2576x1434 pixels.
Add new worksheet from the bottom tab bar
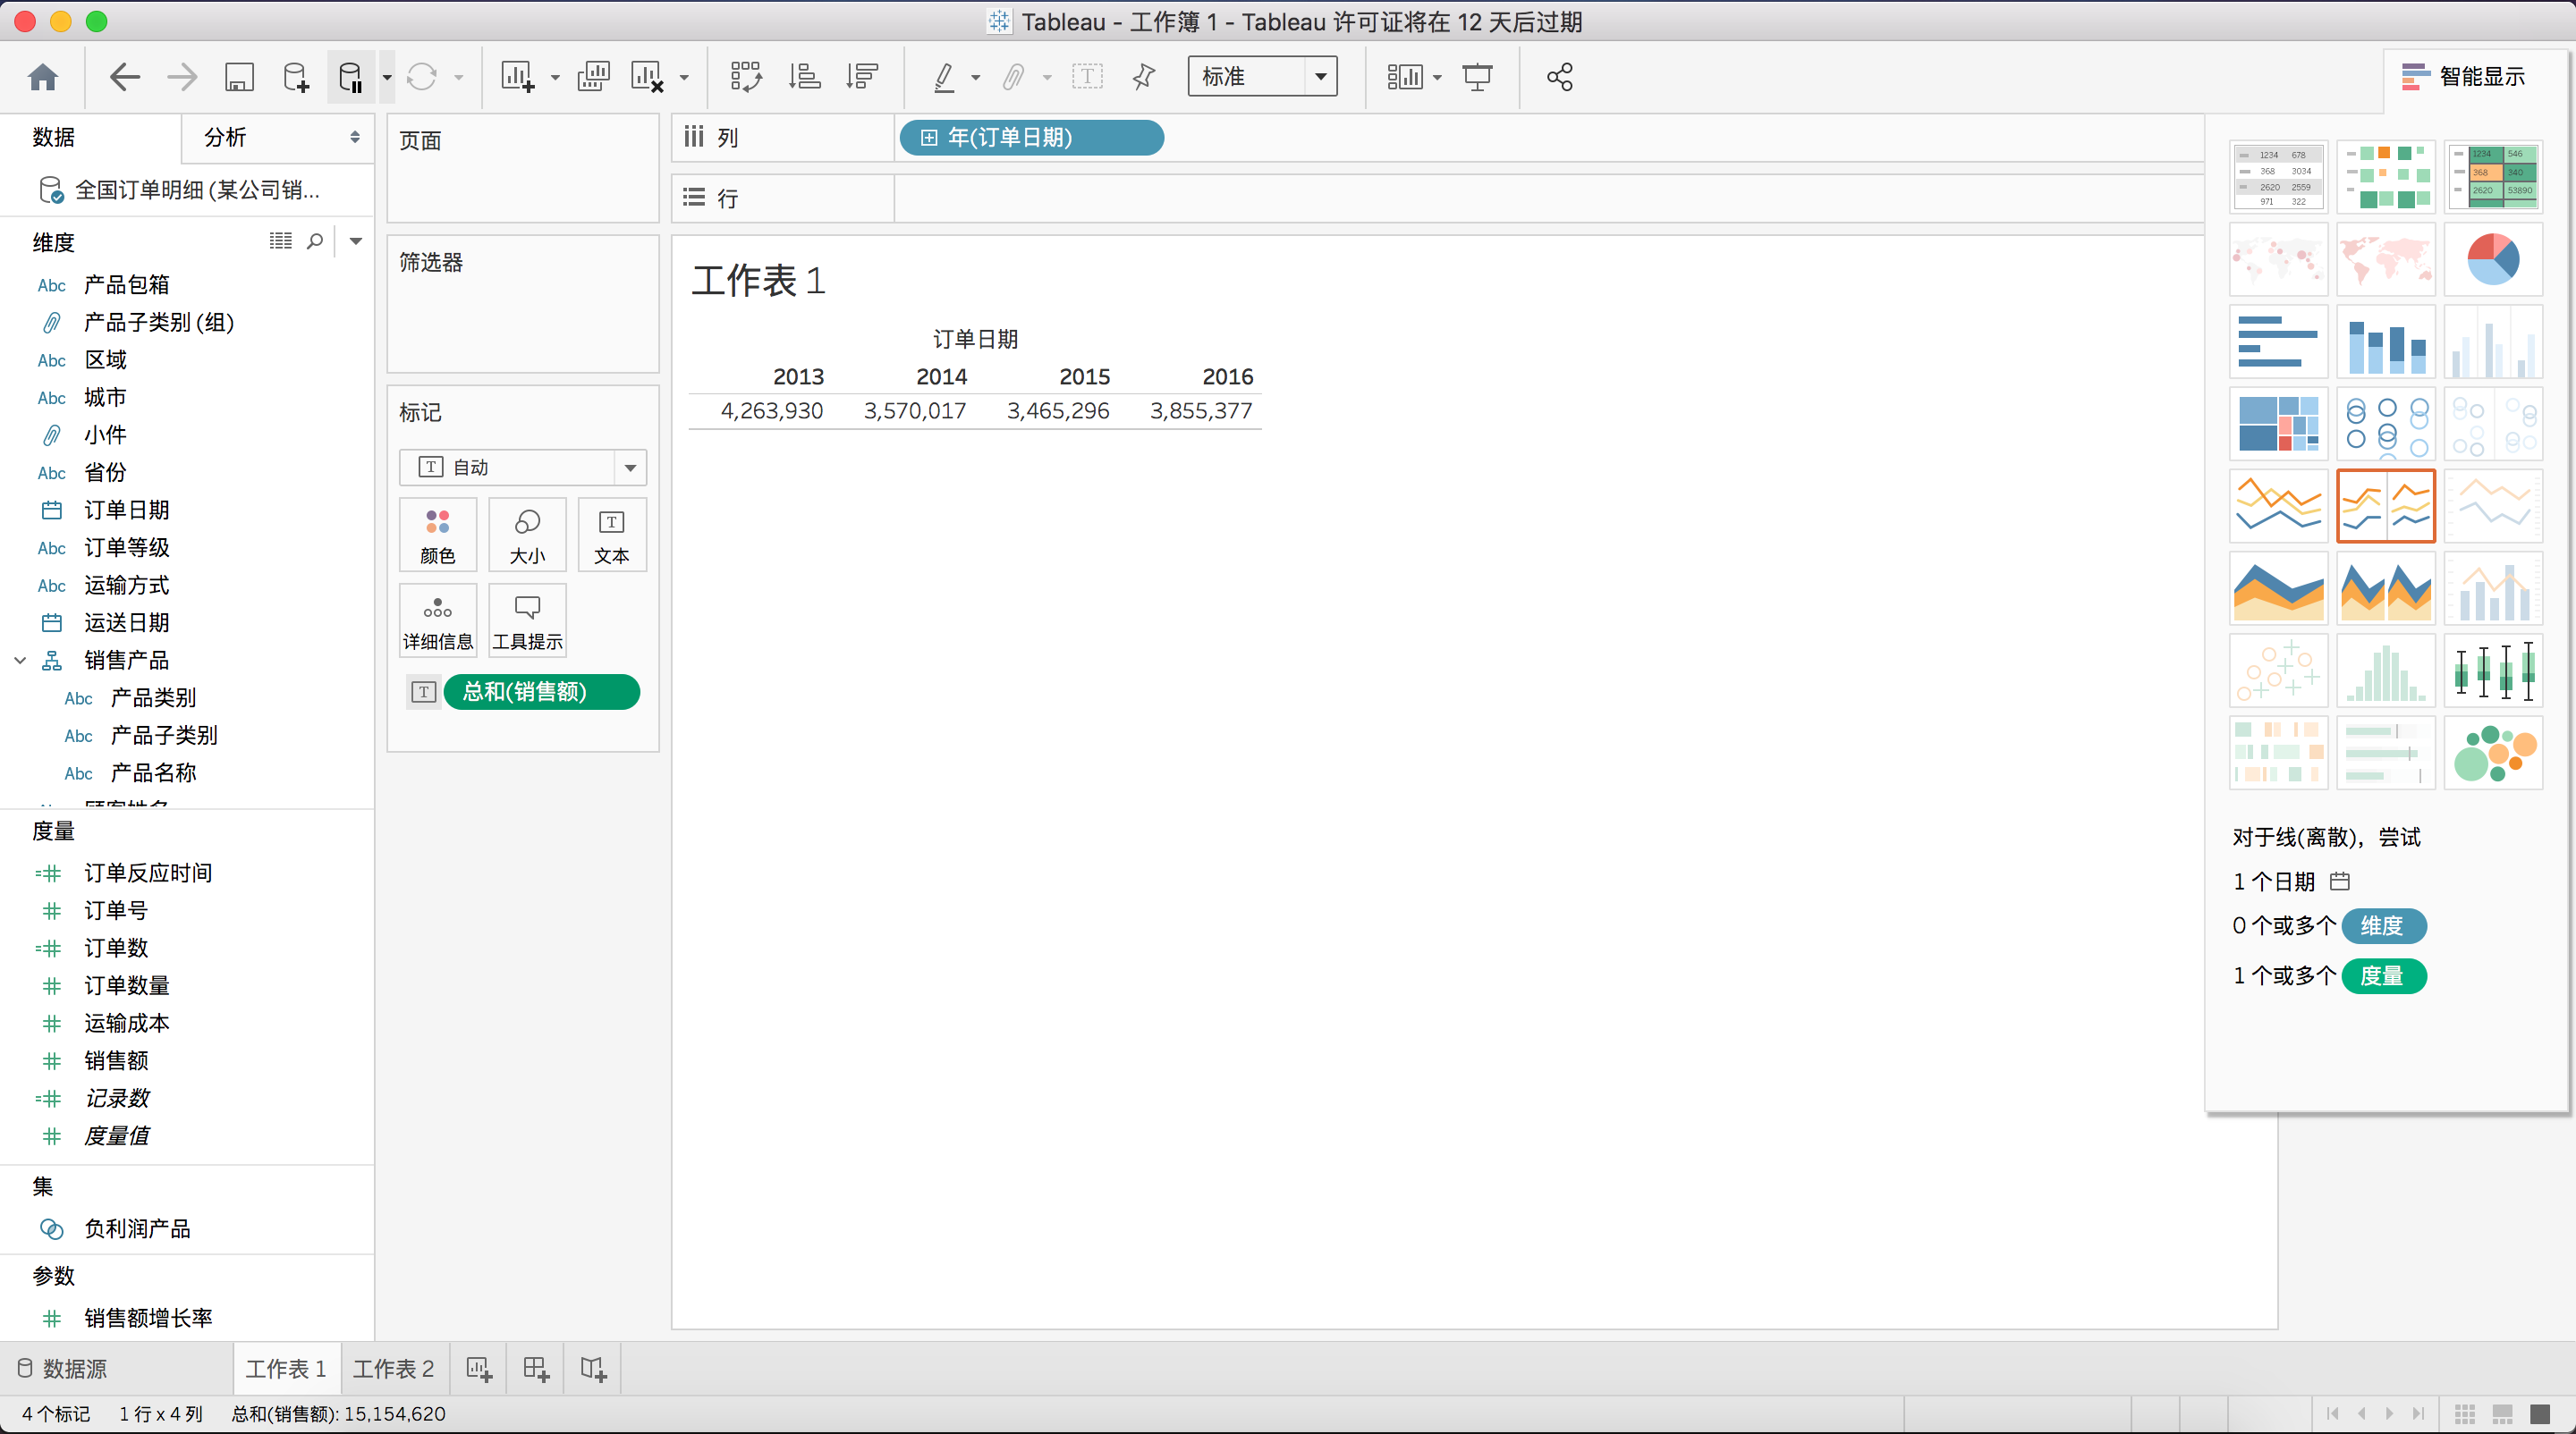click(x=479, y=1369)
